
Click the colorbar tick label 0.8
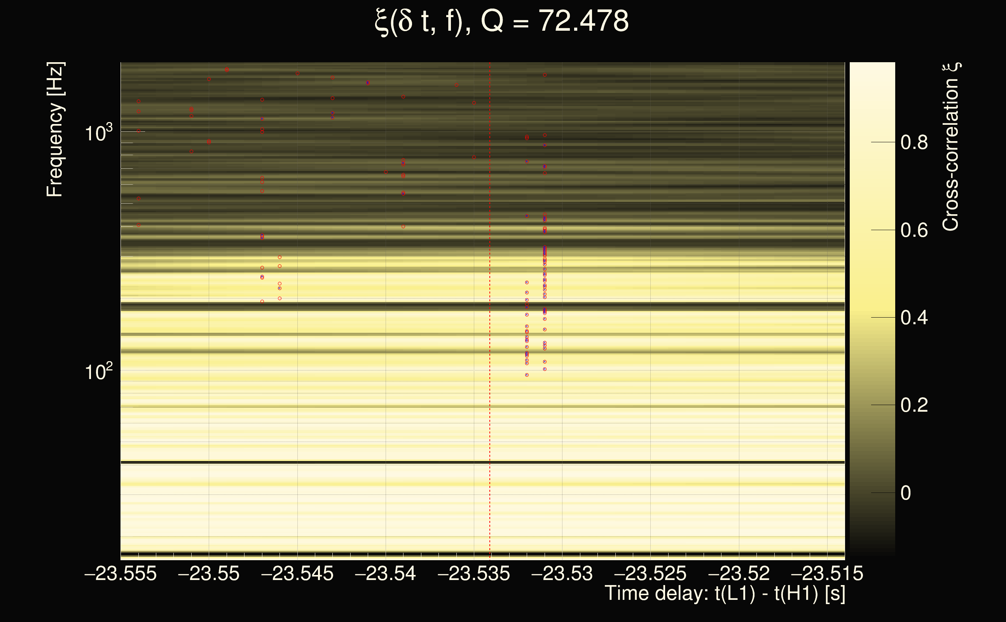tap(914, 142)
